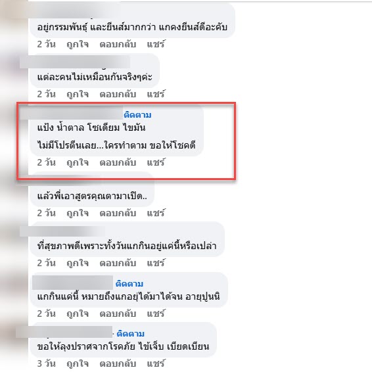372x372 pixels.
Task: Click ติดตาม beside the แป้ง น้ำตาล comment author
Action: [x=137, y=115]
